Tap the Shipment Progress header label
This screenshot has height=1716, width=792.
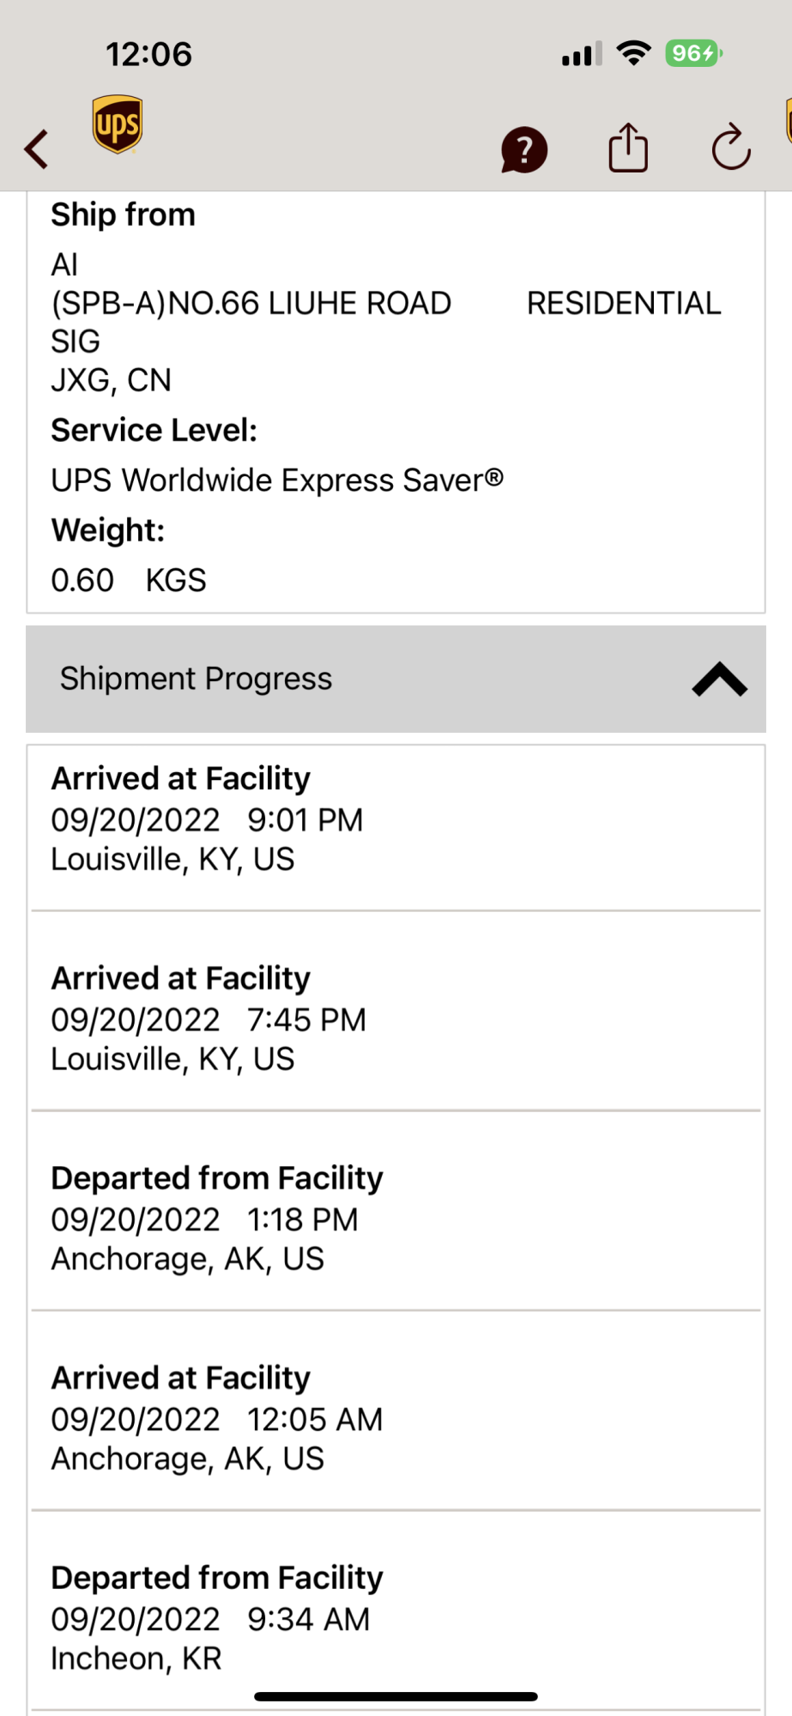point(196,680)
